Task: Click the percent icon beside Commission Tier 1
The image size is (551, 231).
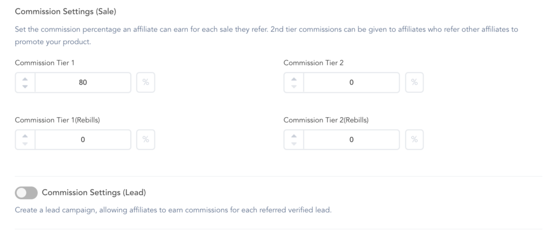Action: (x=146, y=83)
